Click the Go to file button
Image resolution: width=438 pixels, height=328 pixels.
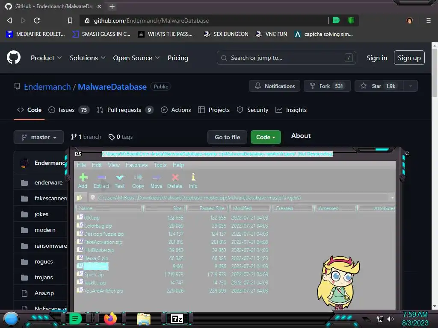coord(227,137)
